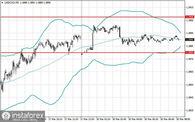The image size is (195, 122).
Task: Click the 1.3915 price scale value
Action: pos(190,7)
